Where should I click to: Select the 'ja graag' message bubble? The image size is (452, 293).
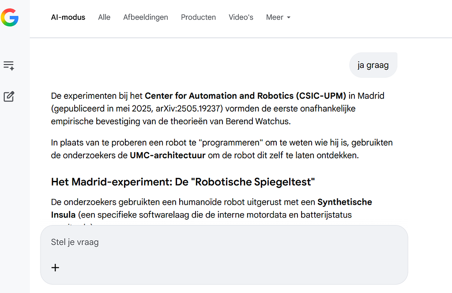click(373, 65)
